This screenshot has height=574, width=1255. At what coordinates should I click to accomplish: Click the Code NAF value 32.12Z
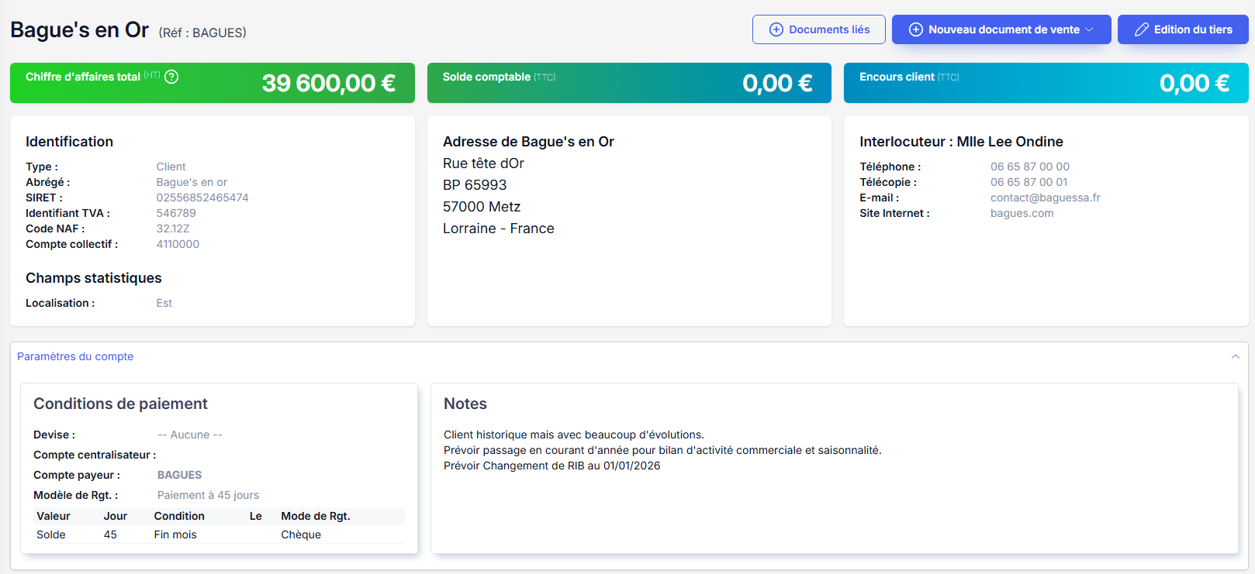pyautogui.click(x=173, y=229)
